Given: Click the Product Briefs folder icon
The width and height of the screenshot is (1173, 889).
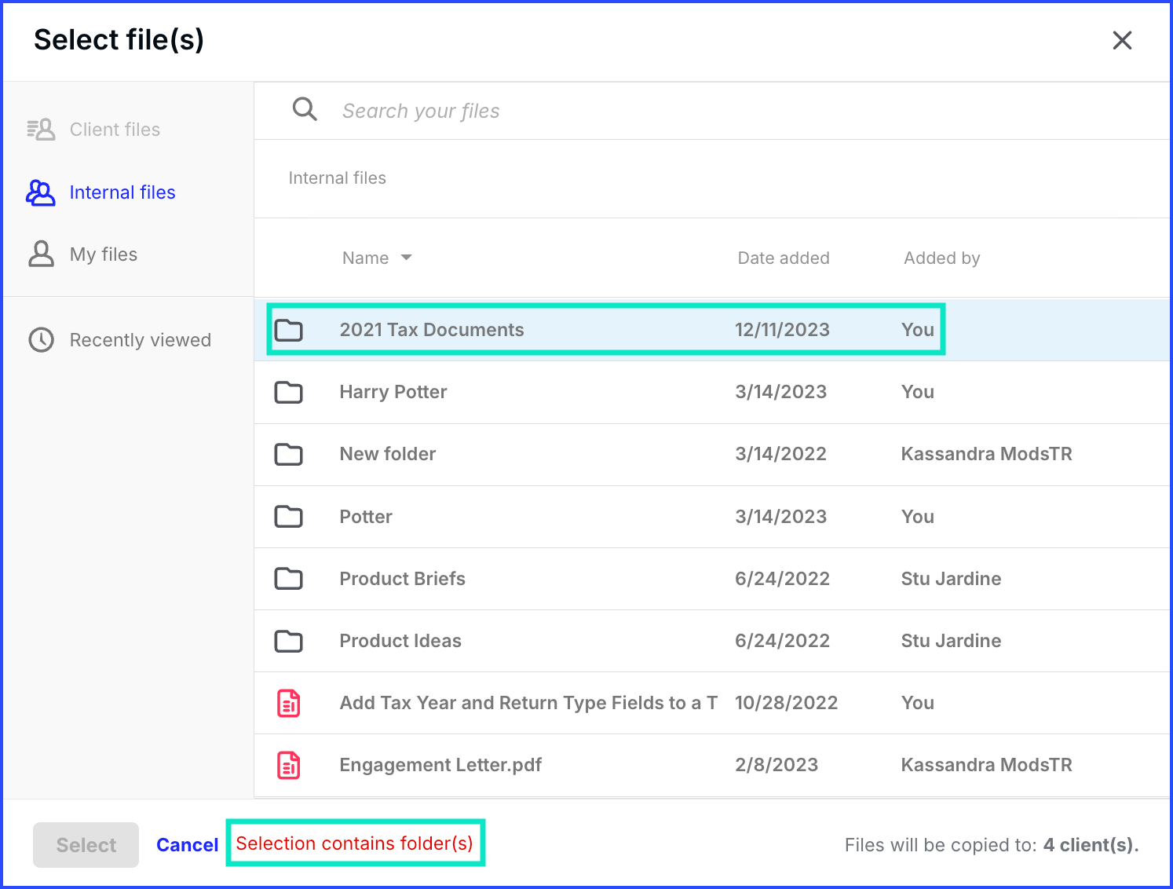Looking at the screenshot, I should [288, 579].
